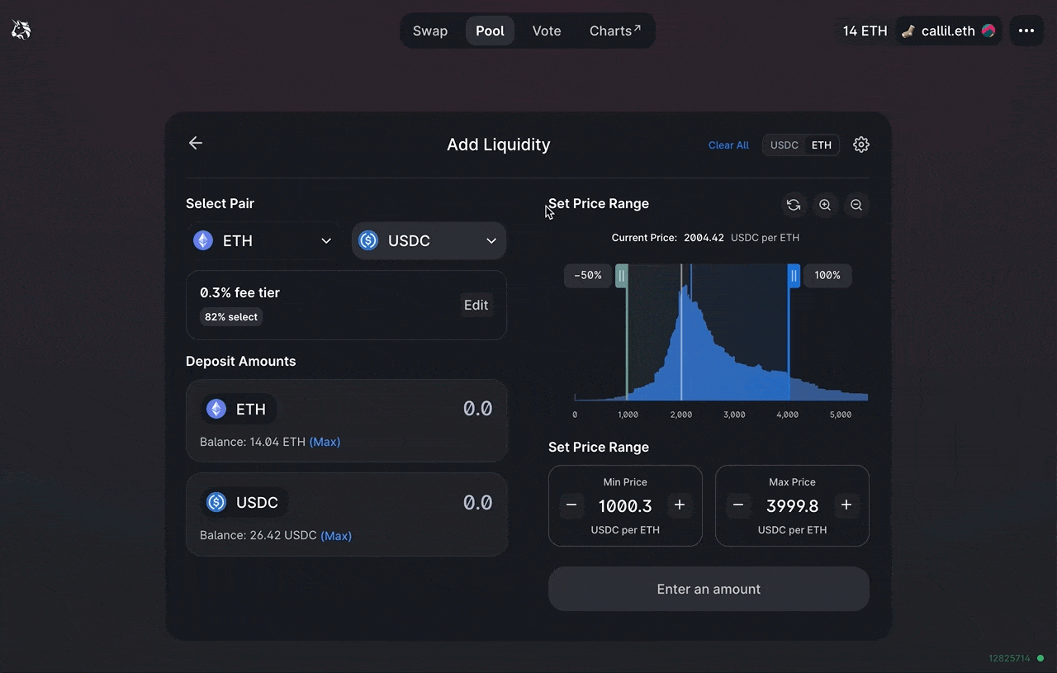Click the max price range handle
This screenshot has height=673, width=1057.
coord(794,276)
